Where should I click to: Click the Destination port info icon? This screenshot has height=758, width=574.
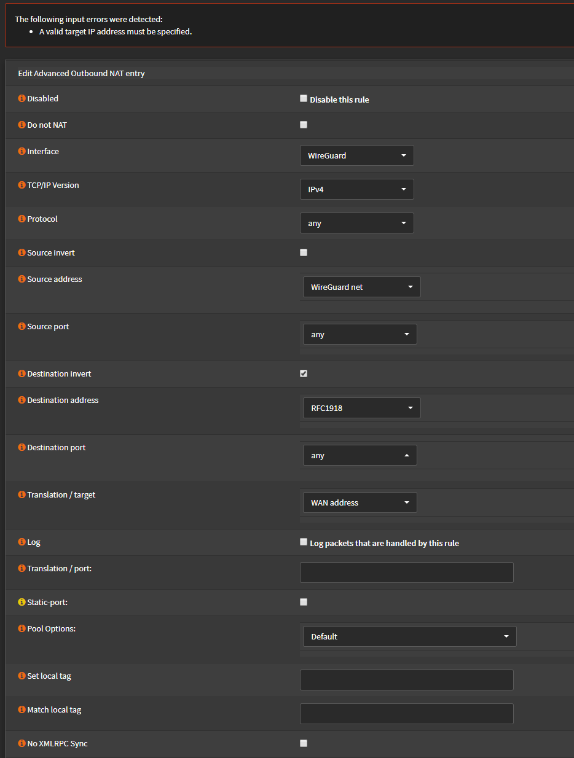click(x=20, y=447)
